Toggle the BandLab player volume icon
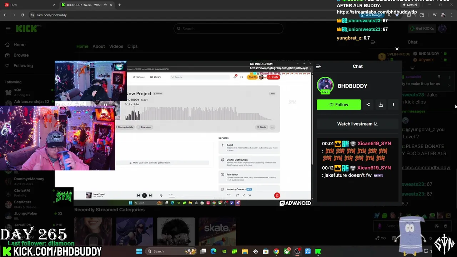Image resolution: width=457 pixels, height=257 pixels. tap(249, 195)
